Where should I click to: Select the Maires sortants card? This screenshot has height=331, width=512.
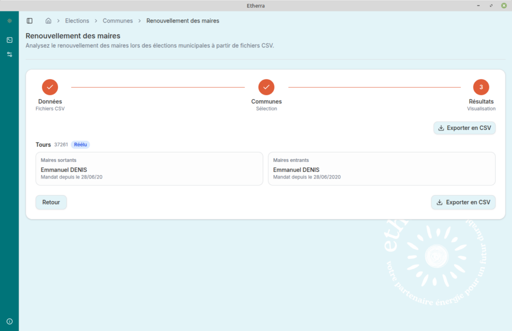click(x=149, y=169)
